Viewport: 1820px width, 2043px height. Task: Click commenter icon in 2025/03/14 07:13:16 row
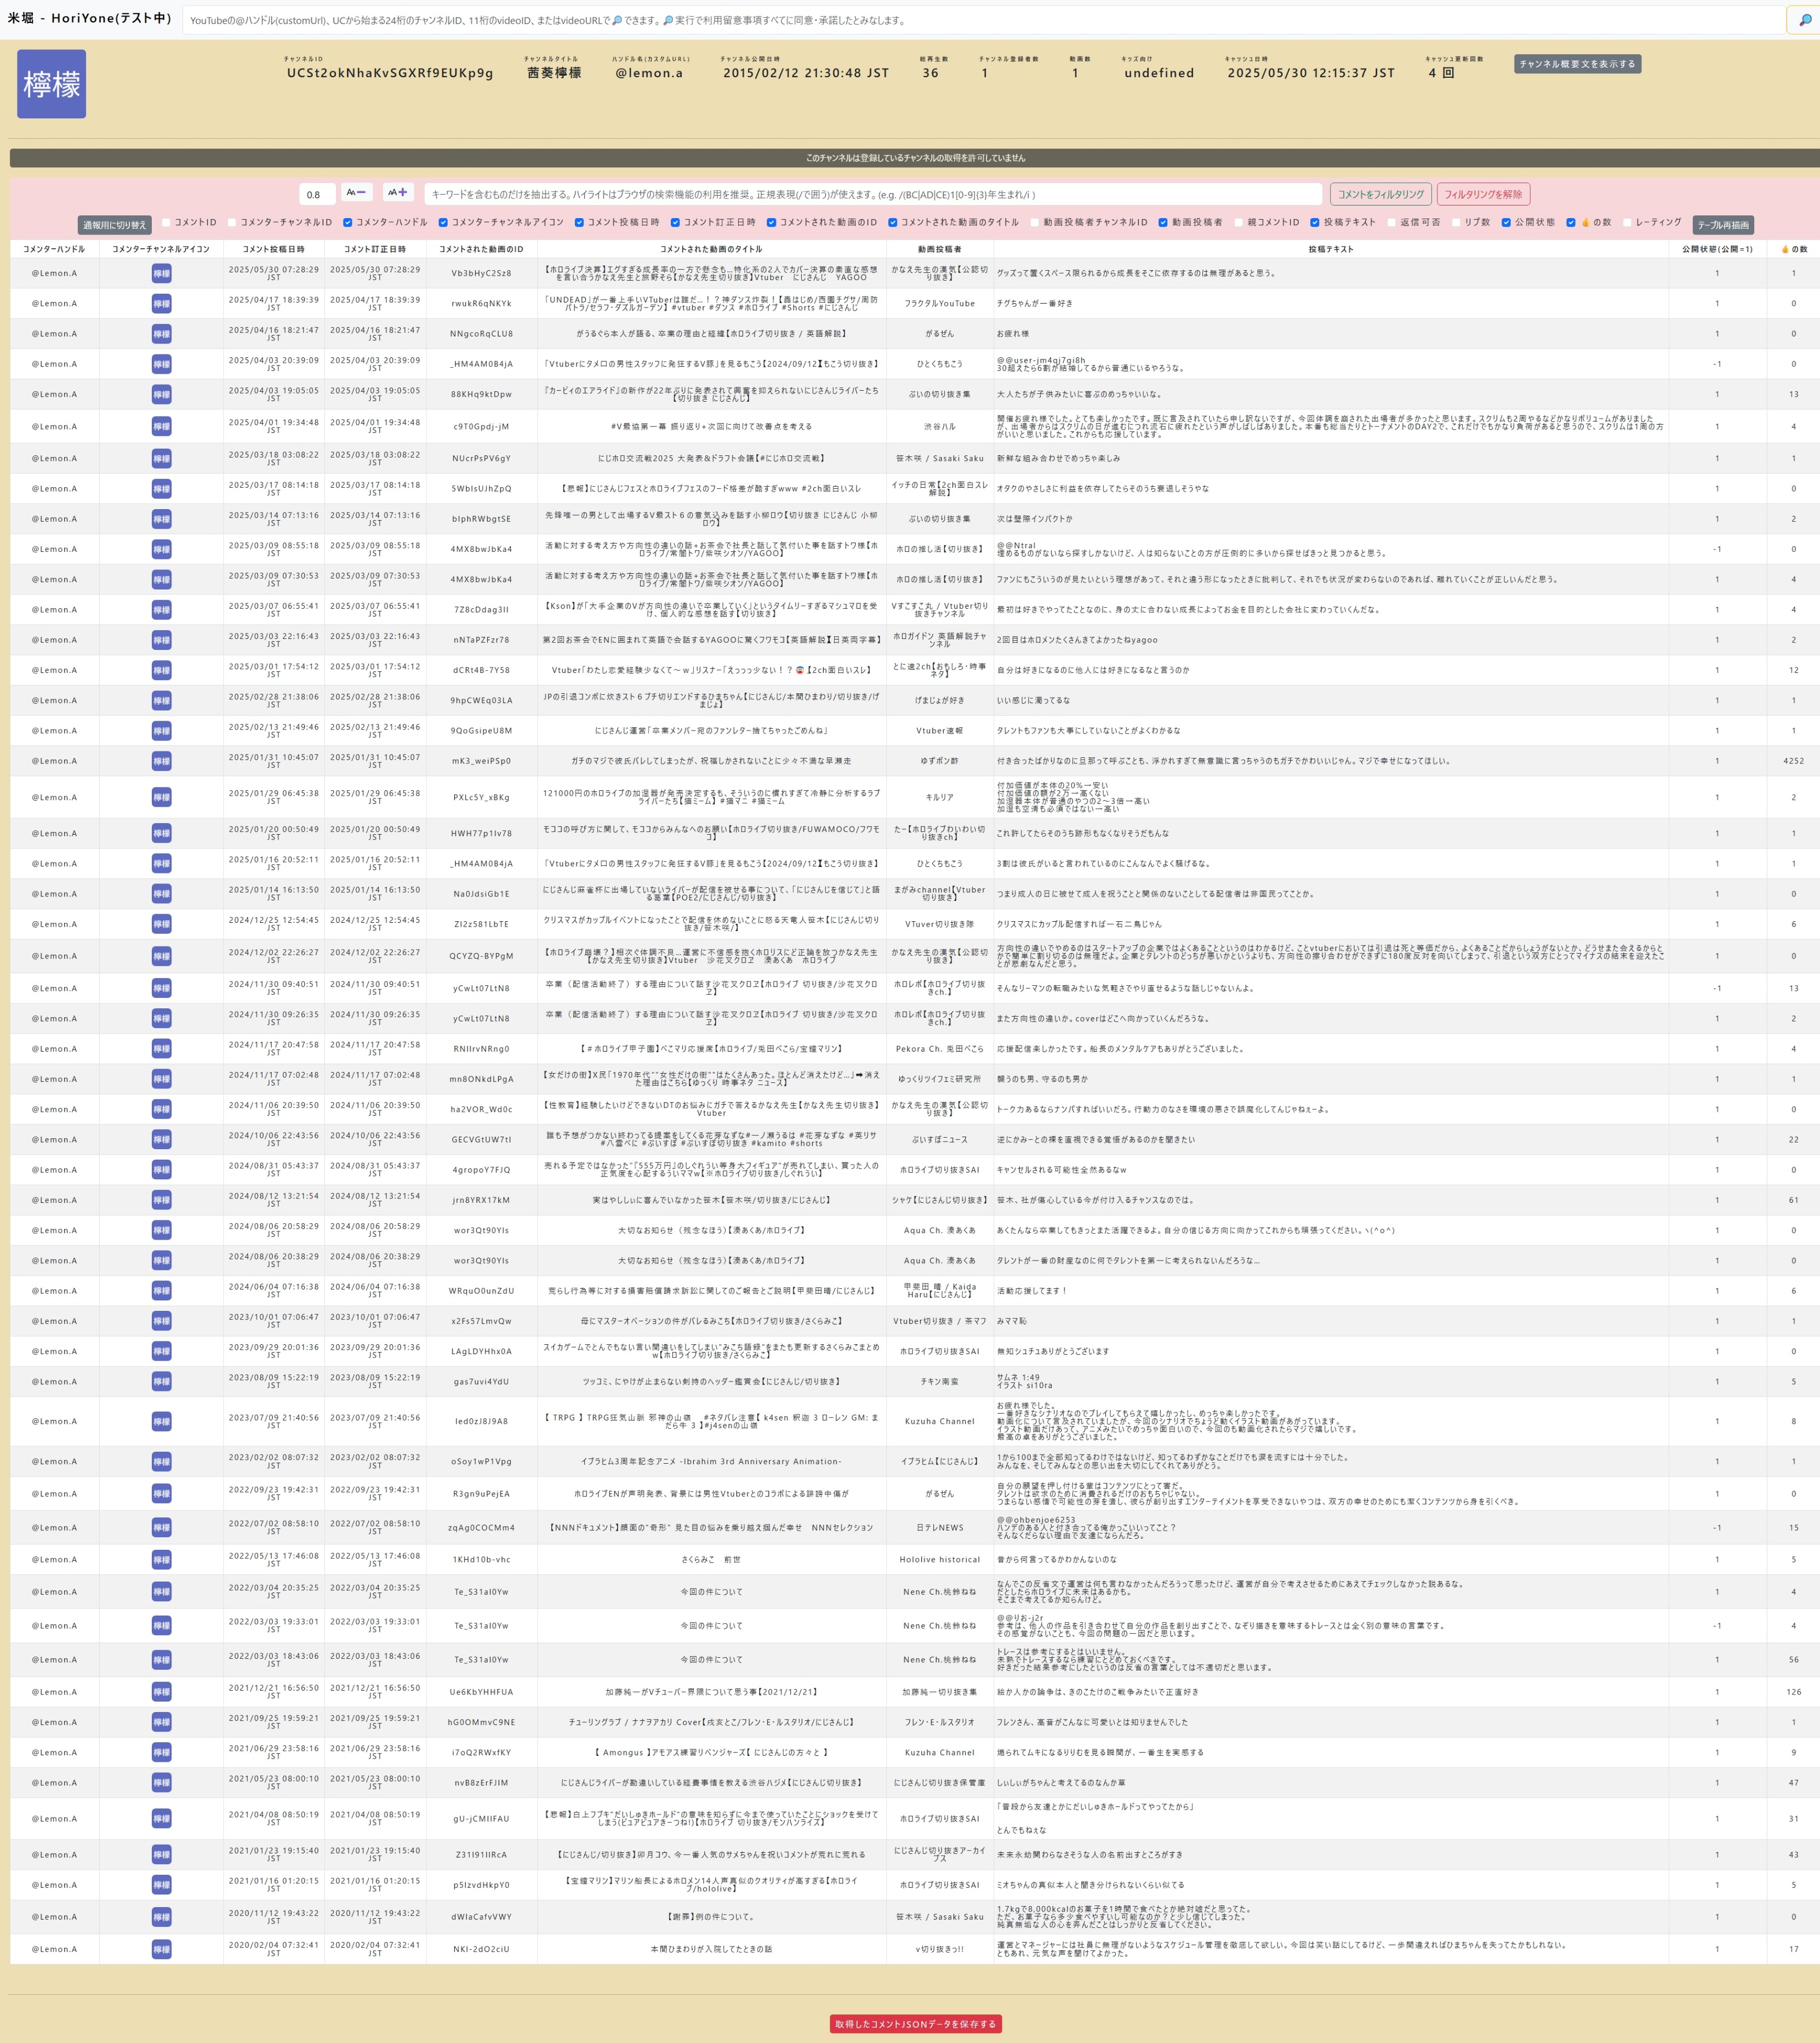tap(161, 519)
